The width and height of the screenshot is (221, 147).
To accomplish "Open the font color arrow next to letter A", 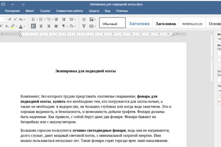I will 25,26.
